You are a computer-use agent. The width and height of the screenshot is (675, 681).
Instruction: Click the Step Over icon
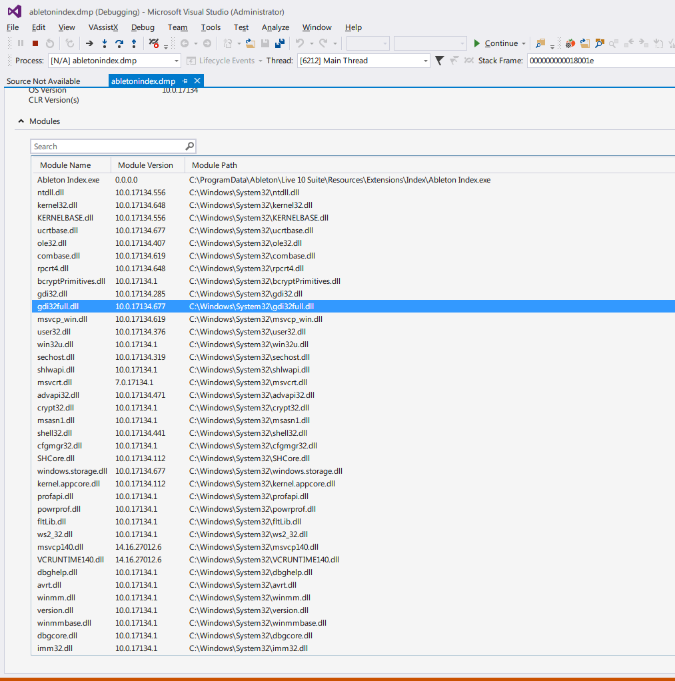click(x=119, y=43)
